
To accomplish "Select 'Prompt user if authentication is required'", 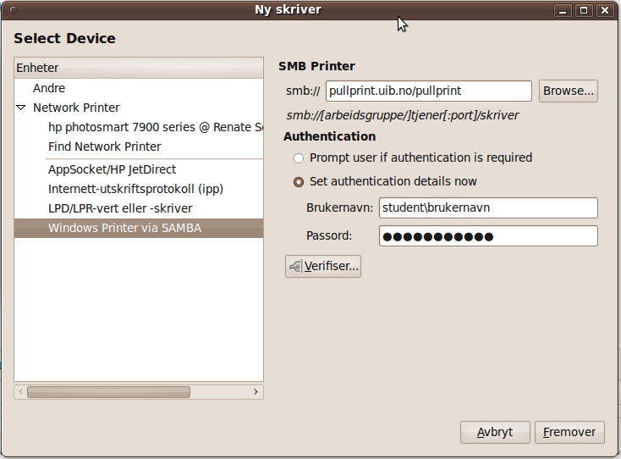I will click(x=298, y=158).
